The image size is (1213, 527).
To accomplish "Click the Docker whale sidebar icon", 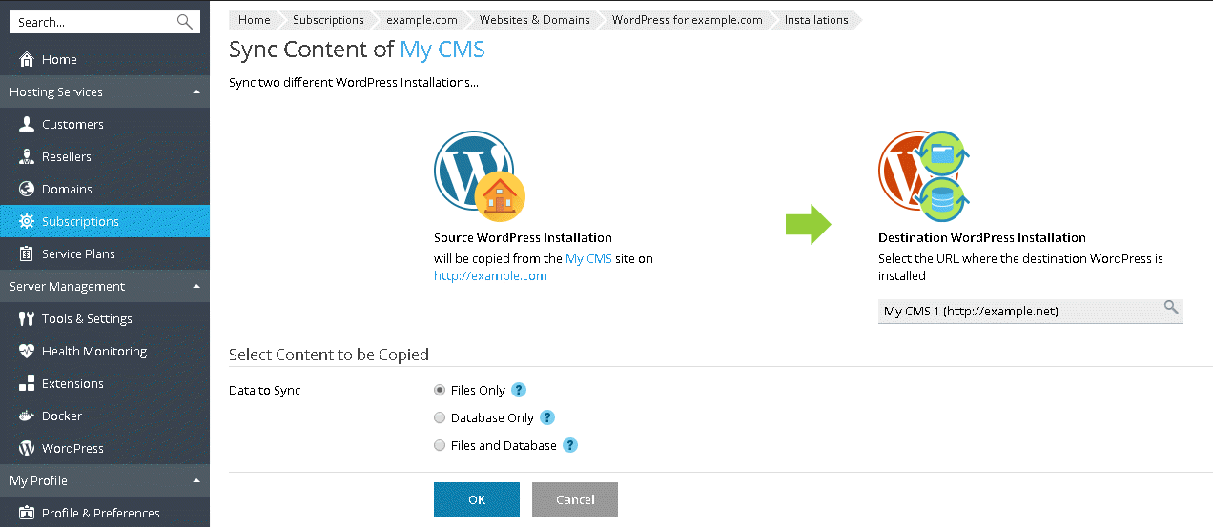I will pos(26,416).
